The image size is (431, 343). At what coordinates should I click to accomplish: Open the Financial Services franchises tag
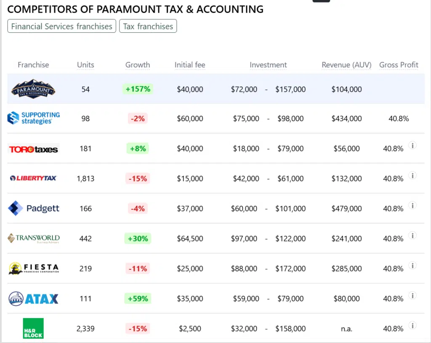pos(61,26)
